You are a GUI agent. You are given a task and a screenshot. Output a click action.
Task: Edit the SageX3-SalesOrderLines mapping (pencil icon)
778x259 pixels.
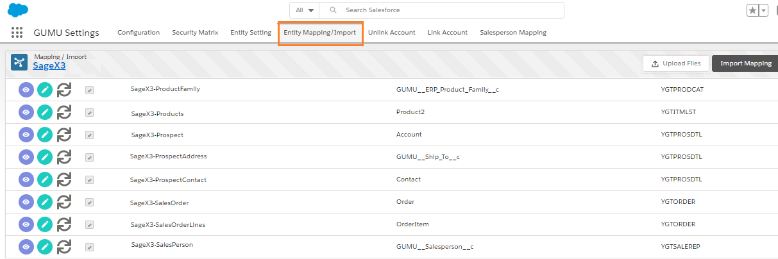tap(44, 224)
